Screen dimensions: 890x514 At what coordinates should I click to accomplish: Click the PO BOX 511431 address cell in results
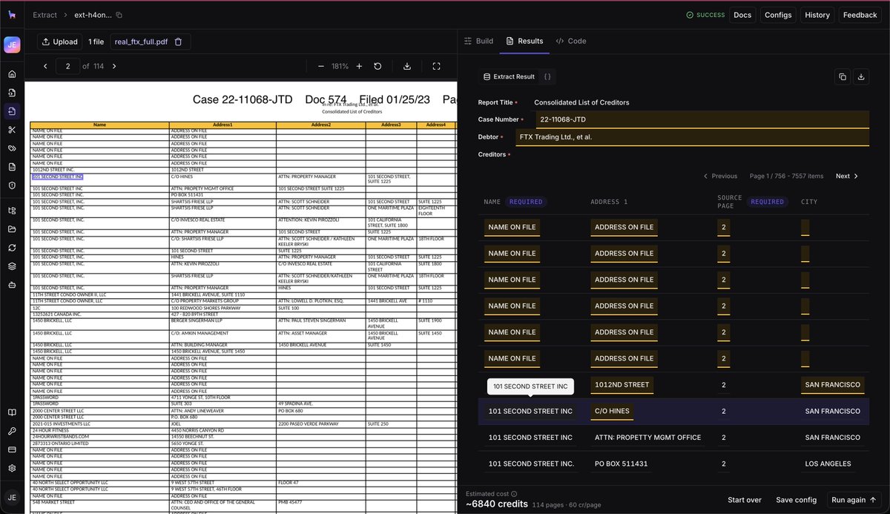coord(621,464)
